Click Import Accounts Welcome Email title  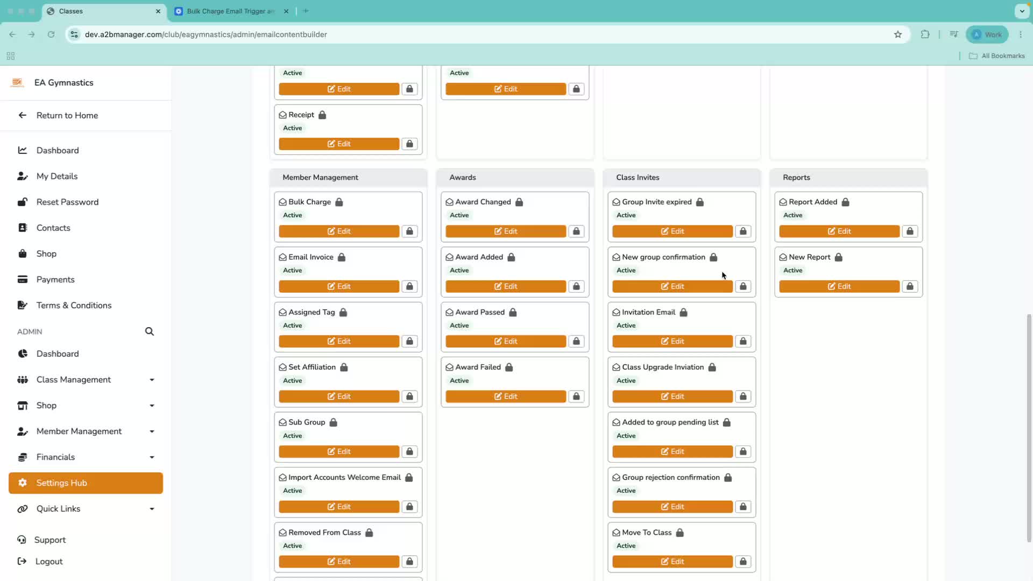click(x=344, y=478)
